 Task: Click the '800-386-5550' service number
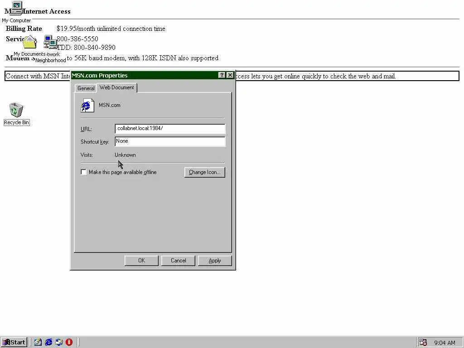tap(77, 39)
